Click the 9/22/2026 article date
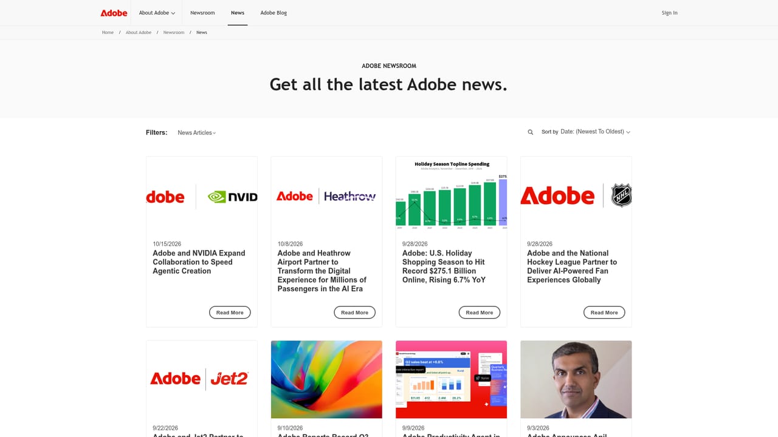Image resolution: width=778 pixels, height=437 pixels. click(165, 428)
